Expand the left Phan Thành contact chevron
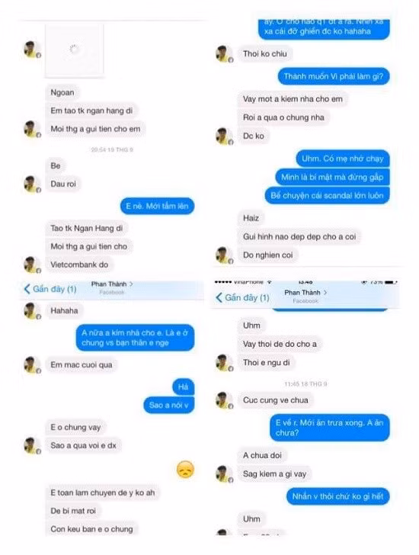Image resolution: width=419 pixels, height=555 pixels. point(131,284)
